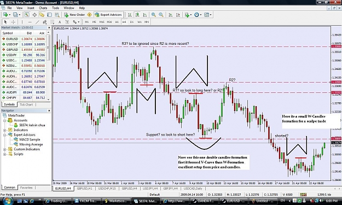Toggle the M5 timeframe button

click(94, 22)
